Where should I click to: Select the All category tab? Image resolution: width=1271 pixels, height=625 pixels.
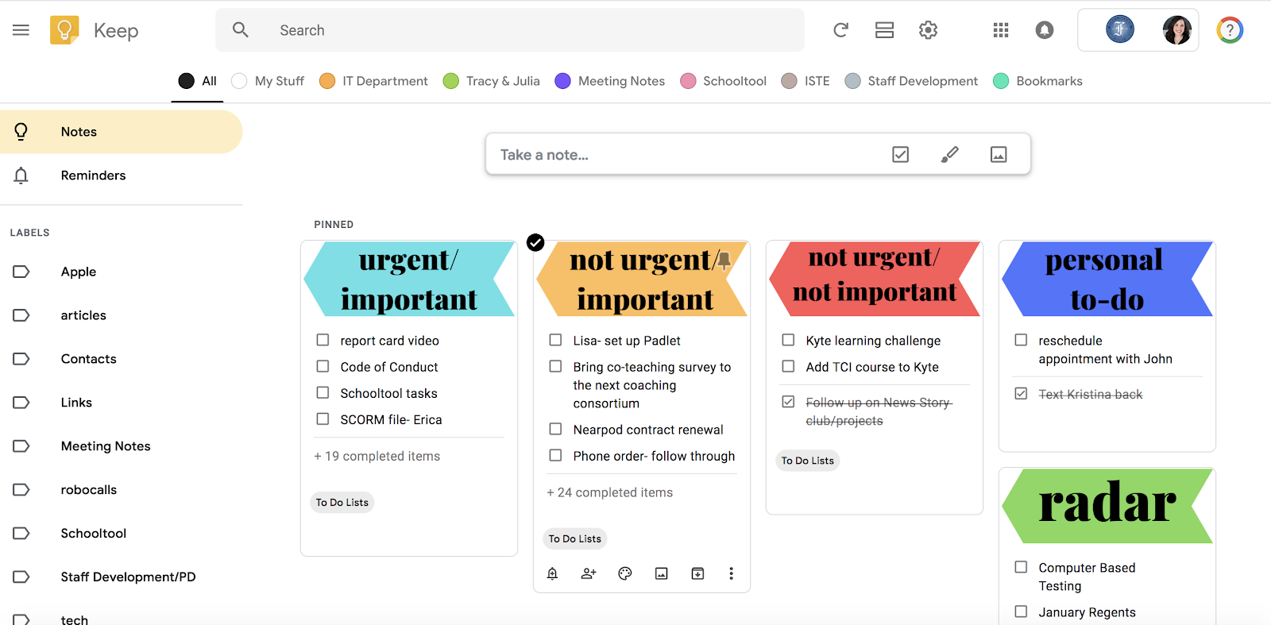click(198, 81)
